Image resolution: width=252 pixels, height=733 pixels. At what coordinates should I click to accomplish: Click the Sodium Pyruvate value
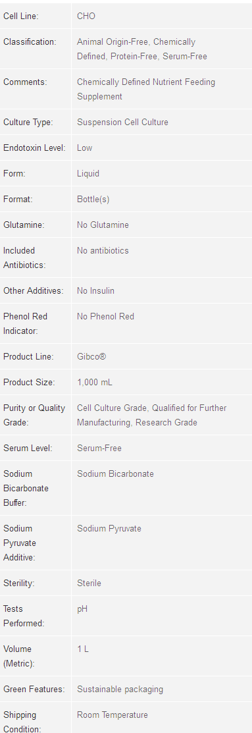109,529
